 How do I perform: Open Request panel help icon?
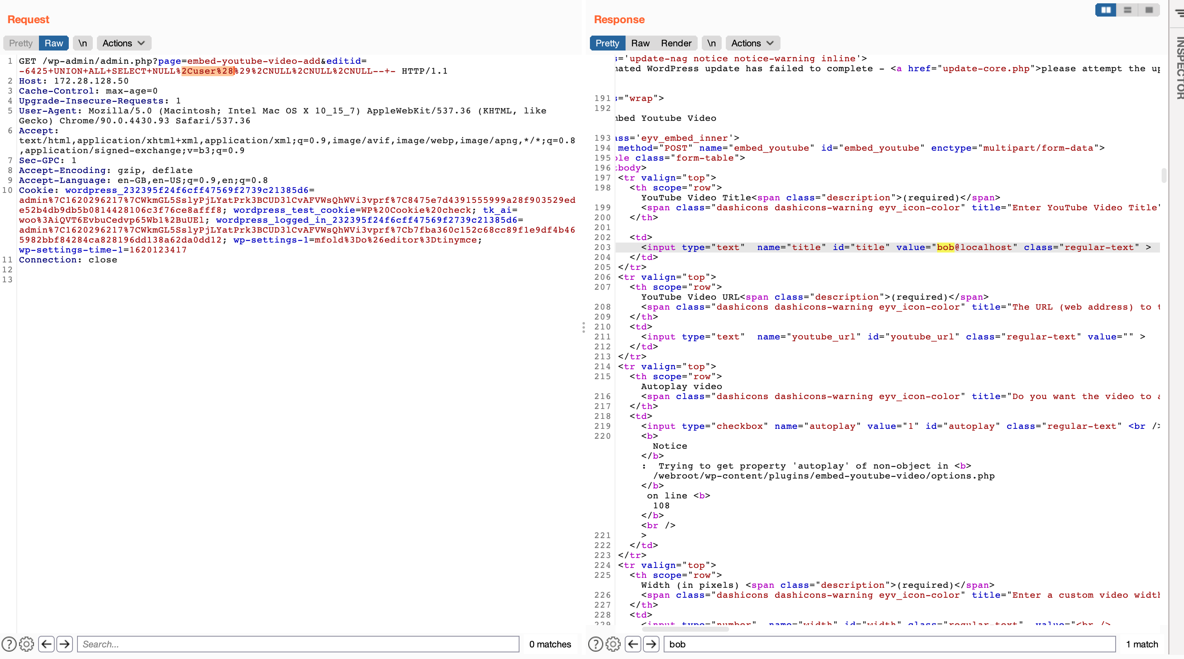click(9, 644)
